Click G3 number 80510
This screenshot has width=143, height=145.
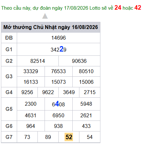86,71
